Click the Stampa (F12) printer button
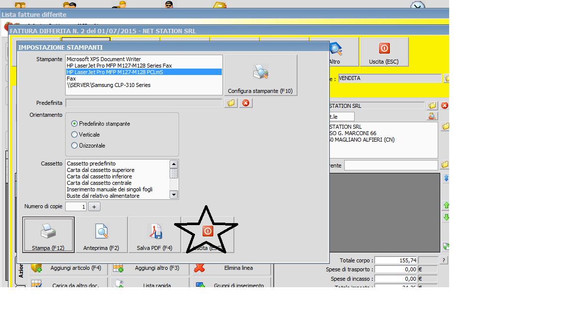 point(48,235)
